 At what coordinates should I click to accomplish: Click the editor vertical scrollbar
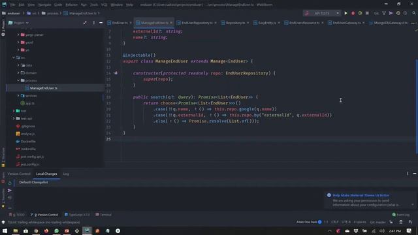417,106
